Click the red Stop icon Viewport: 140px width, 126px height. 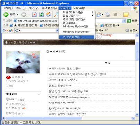34,15
